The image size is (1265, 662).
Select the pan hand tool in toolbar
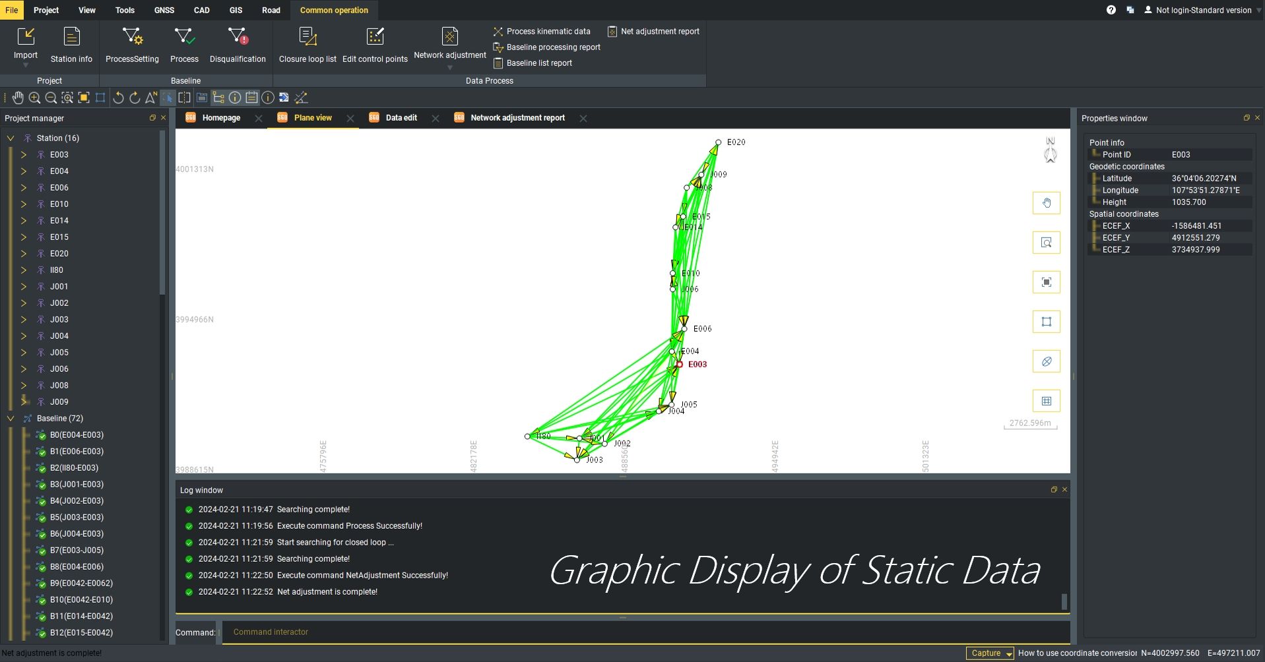click(18, 98)
